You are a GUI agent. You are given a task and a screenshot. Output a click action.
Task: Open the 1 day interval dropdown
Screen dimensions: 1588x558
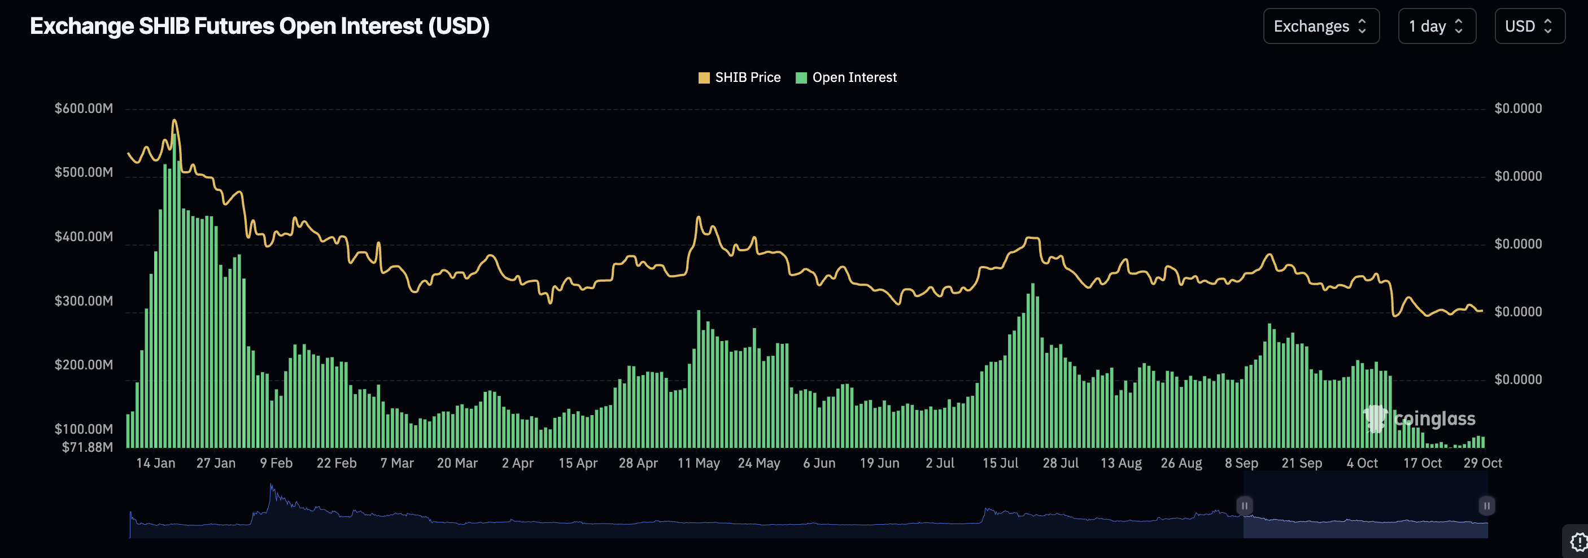1436,27
